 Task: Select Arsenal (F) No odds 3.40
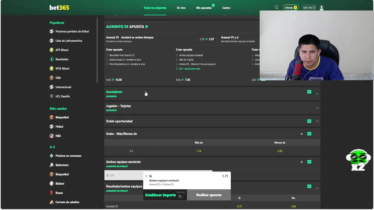(x=293, y=206)
